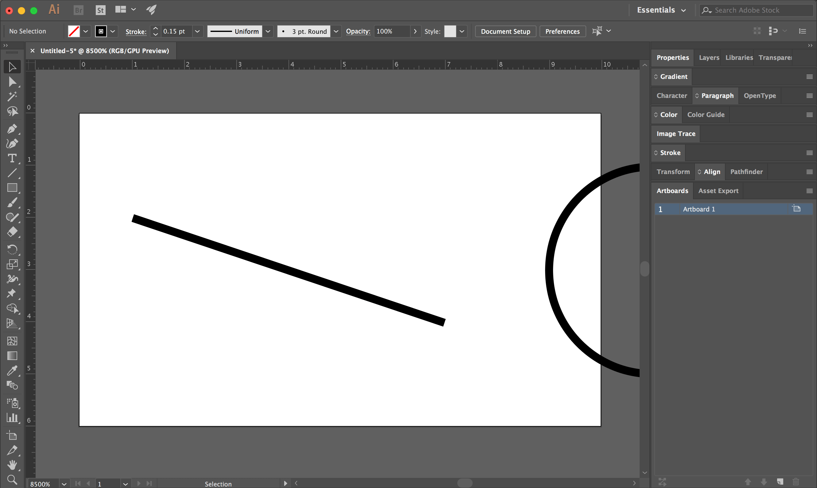This screenshot has width=817, height=488.
Task: Switch to the Layers tab
Action: coord(709,58)
